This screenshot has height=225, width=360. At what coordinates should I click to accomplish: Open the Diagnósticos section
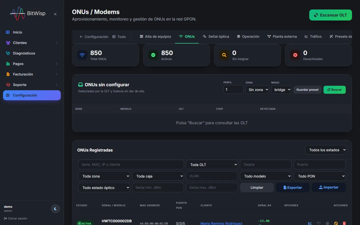32,53
